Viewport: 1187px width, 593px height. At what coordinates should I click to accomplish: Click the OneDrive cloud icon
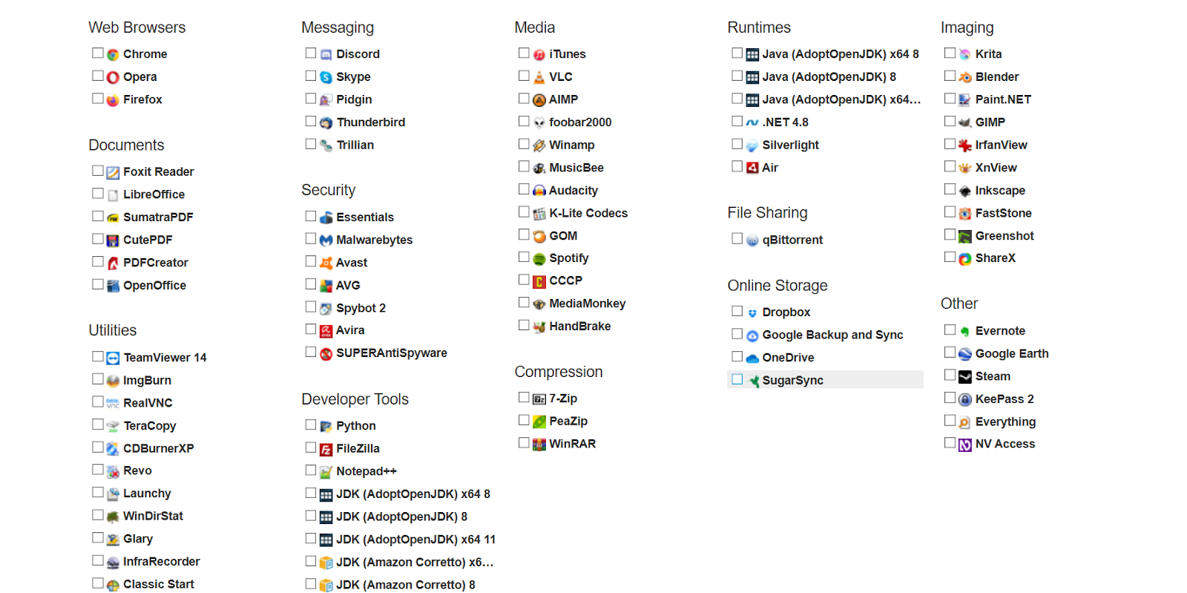point(752,358)
